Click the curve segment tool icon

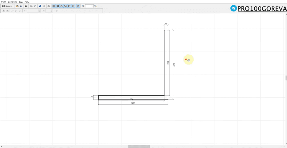click(20, 11)
